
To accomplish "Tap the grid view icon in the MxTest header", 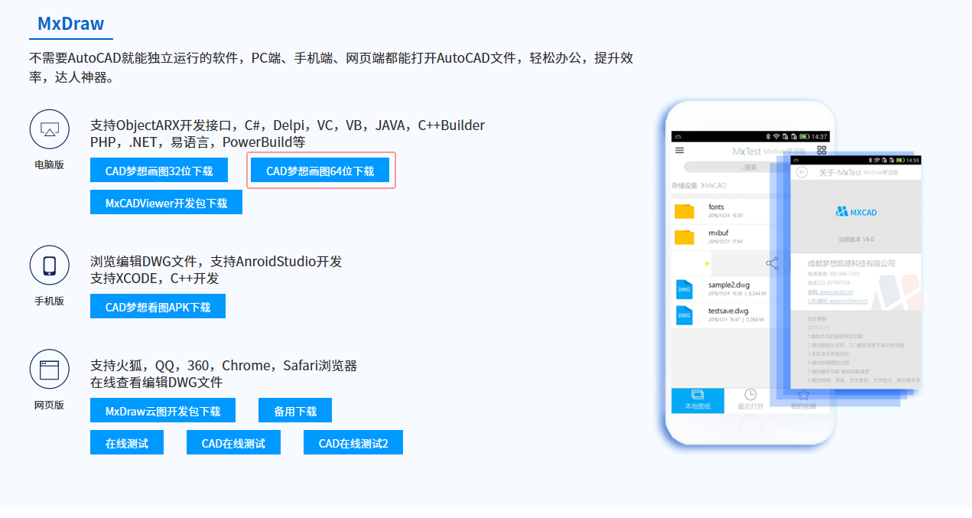I will tap(822, 151).
